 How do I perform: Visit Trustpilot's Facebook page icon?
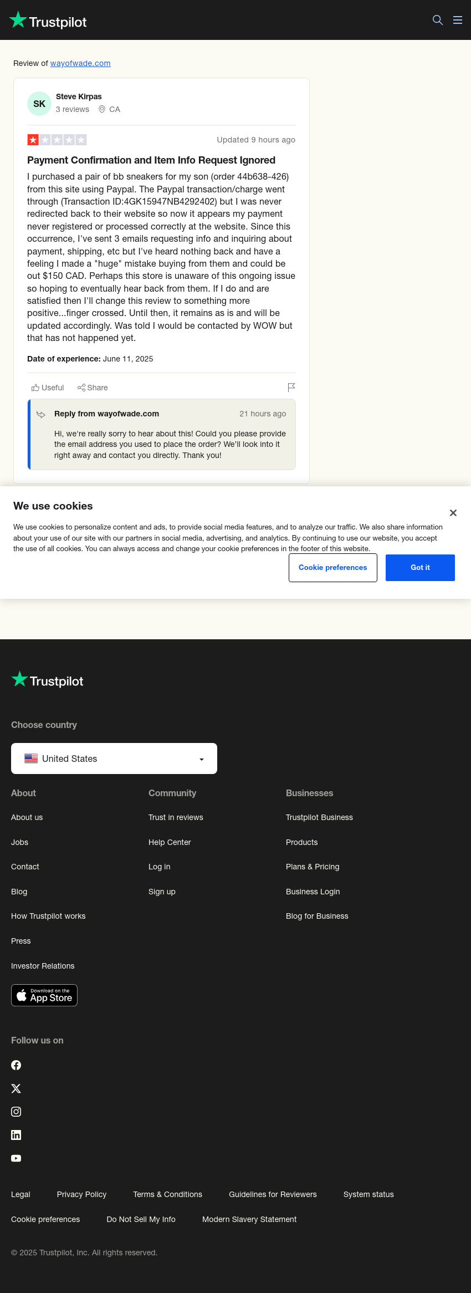16,1065
